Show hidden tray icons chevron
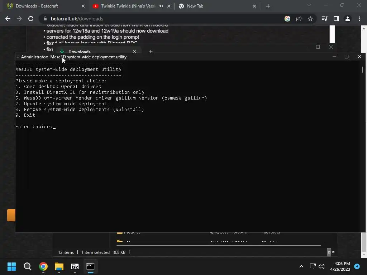Screen dimensions: 367x275 [301, 266]
